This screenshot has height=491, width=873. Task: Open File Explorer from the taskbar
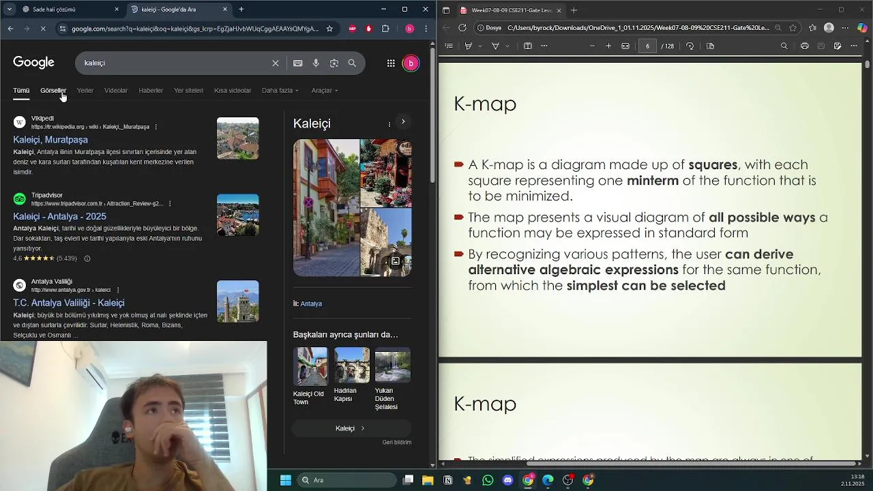pyautogui.click(x=428, y=480)
